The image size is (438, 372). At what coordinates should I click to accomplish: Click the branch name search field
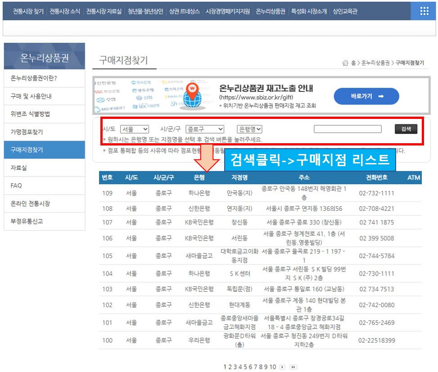tap(348, 129)
